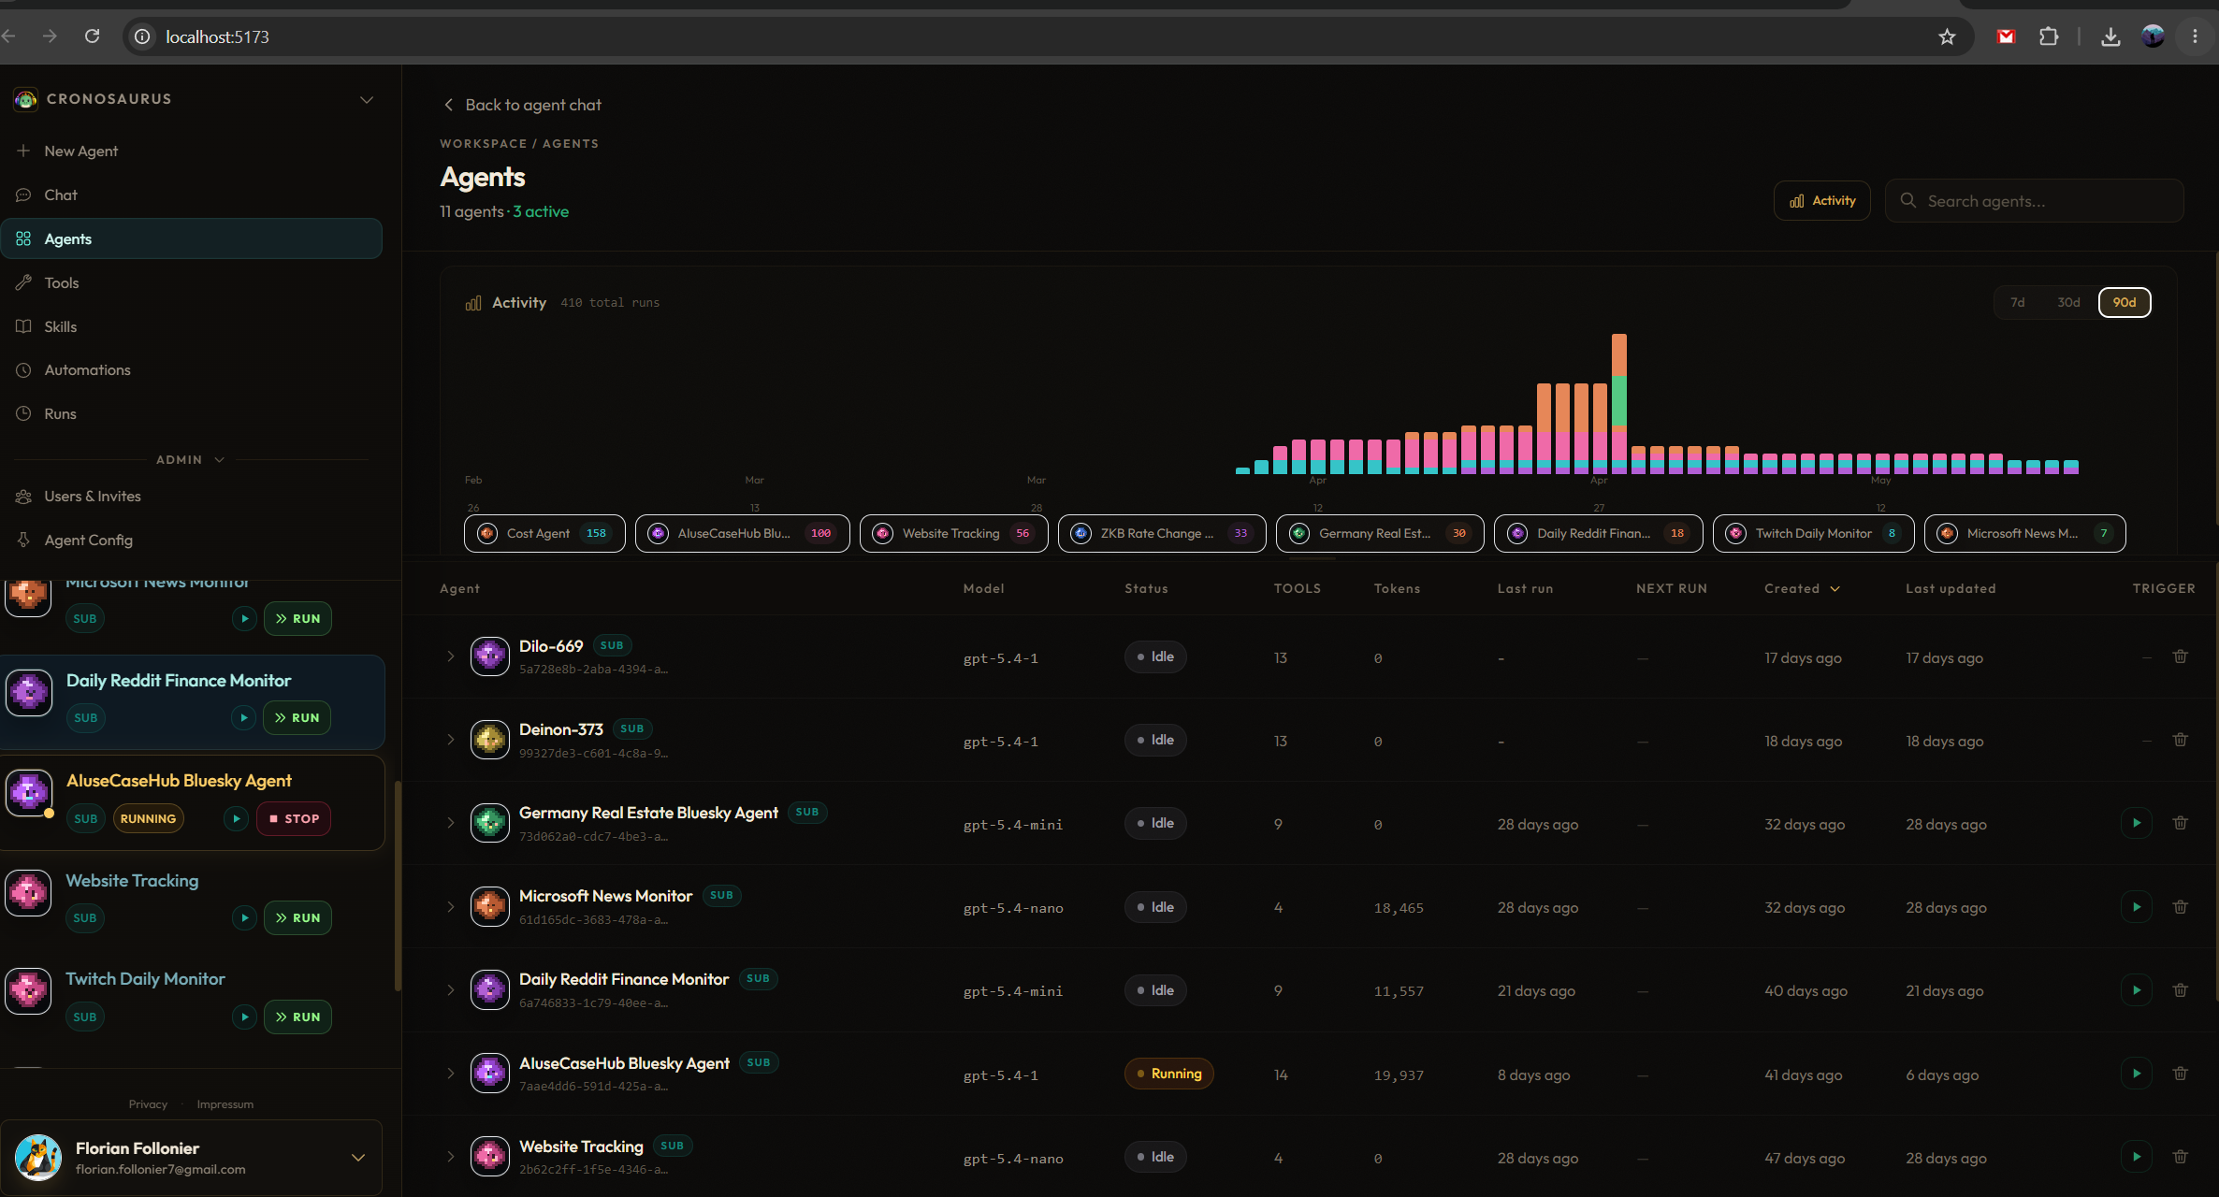The height and width of the screenshot is (1197, 2219).
Task: Click trash icon in AluseCaseHub Bluesky Agent row
Action: (2180, 1074)
